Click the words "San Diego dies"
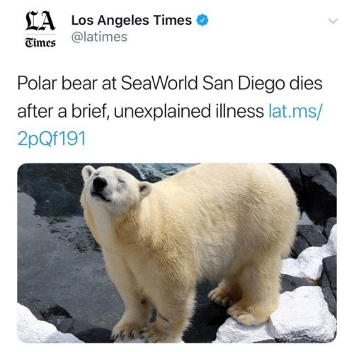 [262, 84]
